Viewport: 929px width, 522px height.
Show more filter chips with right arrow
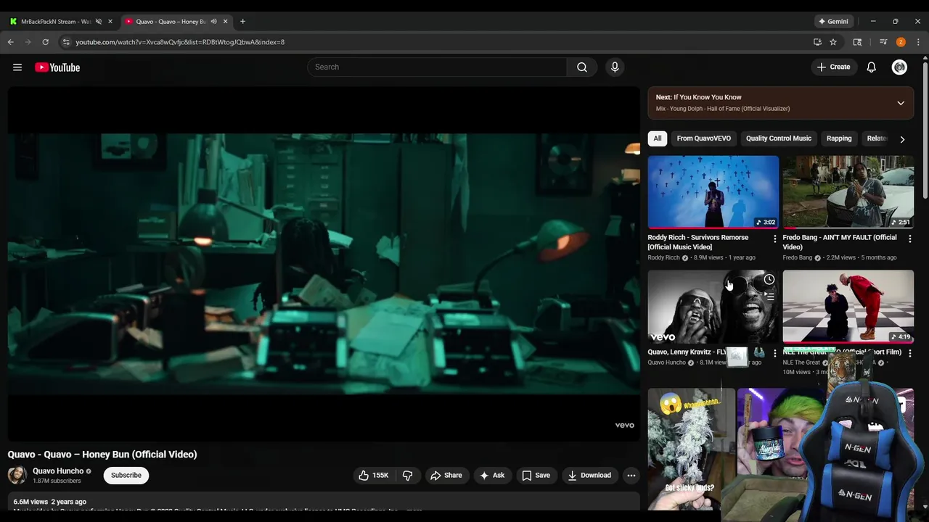(902, 138)
